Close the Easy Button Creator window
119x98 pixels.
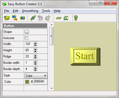pos(111,3)
